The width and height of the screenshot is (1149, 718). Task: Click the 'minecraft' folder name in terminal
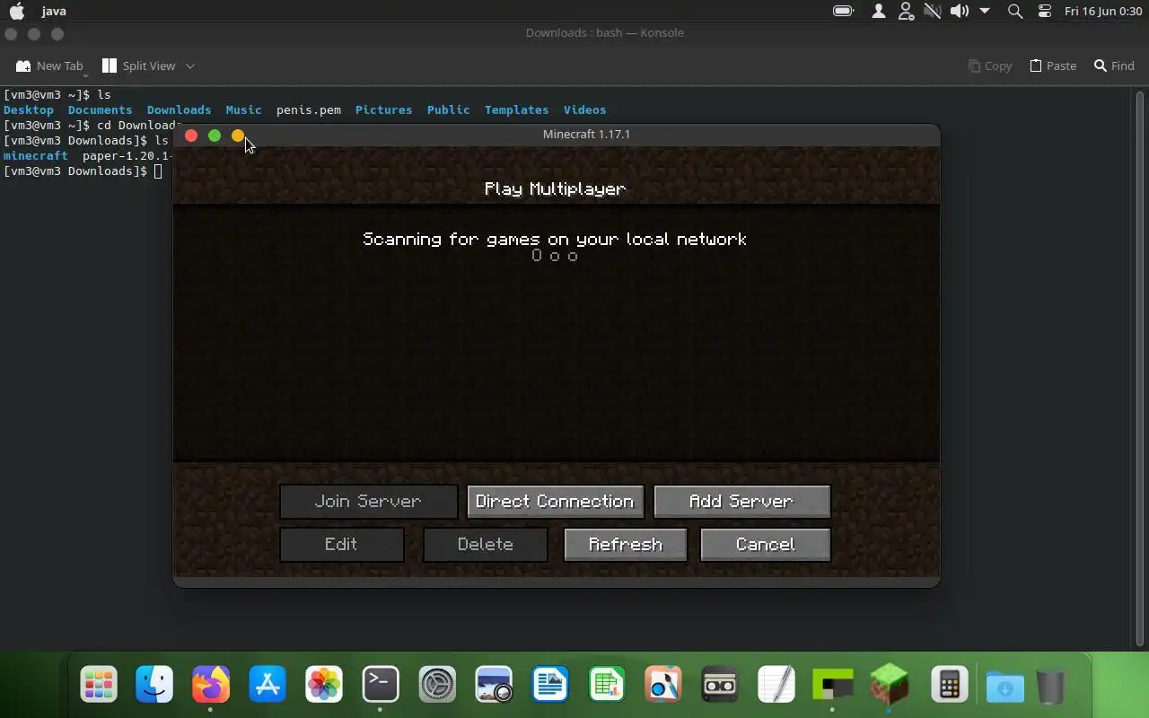[36, 155]
